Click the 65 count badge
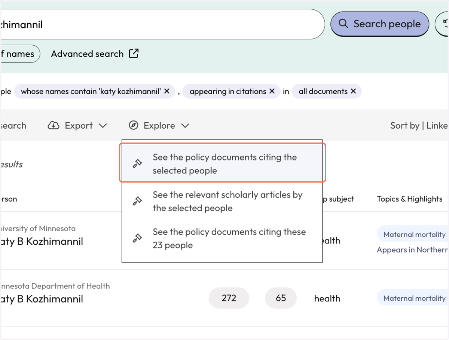 (281, 298)
